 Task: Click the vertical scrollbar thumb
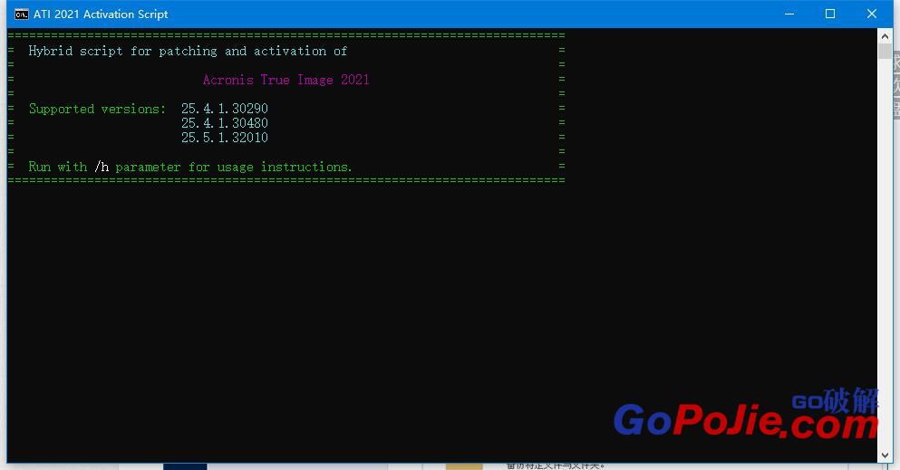[x=885, y=51]
